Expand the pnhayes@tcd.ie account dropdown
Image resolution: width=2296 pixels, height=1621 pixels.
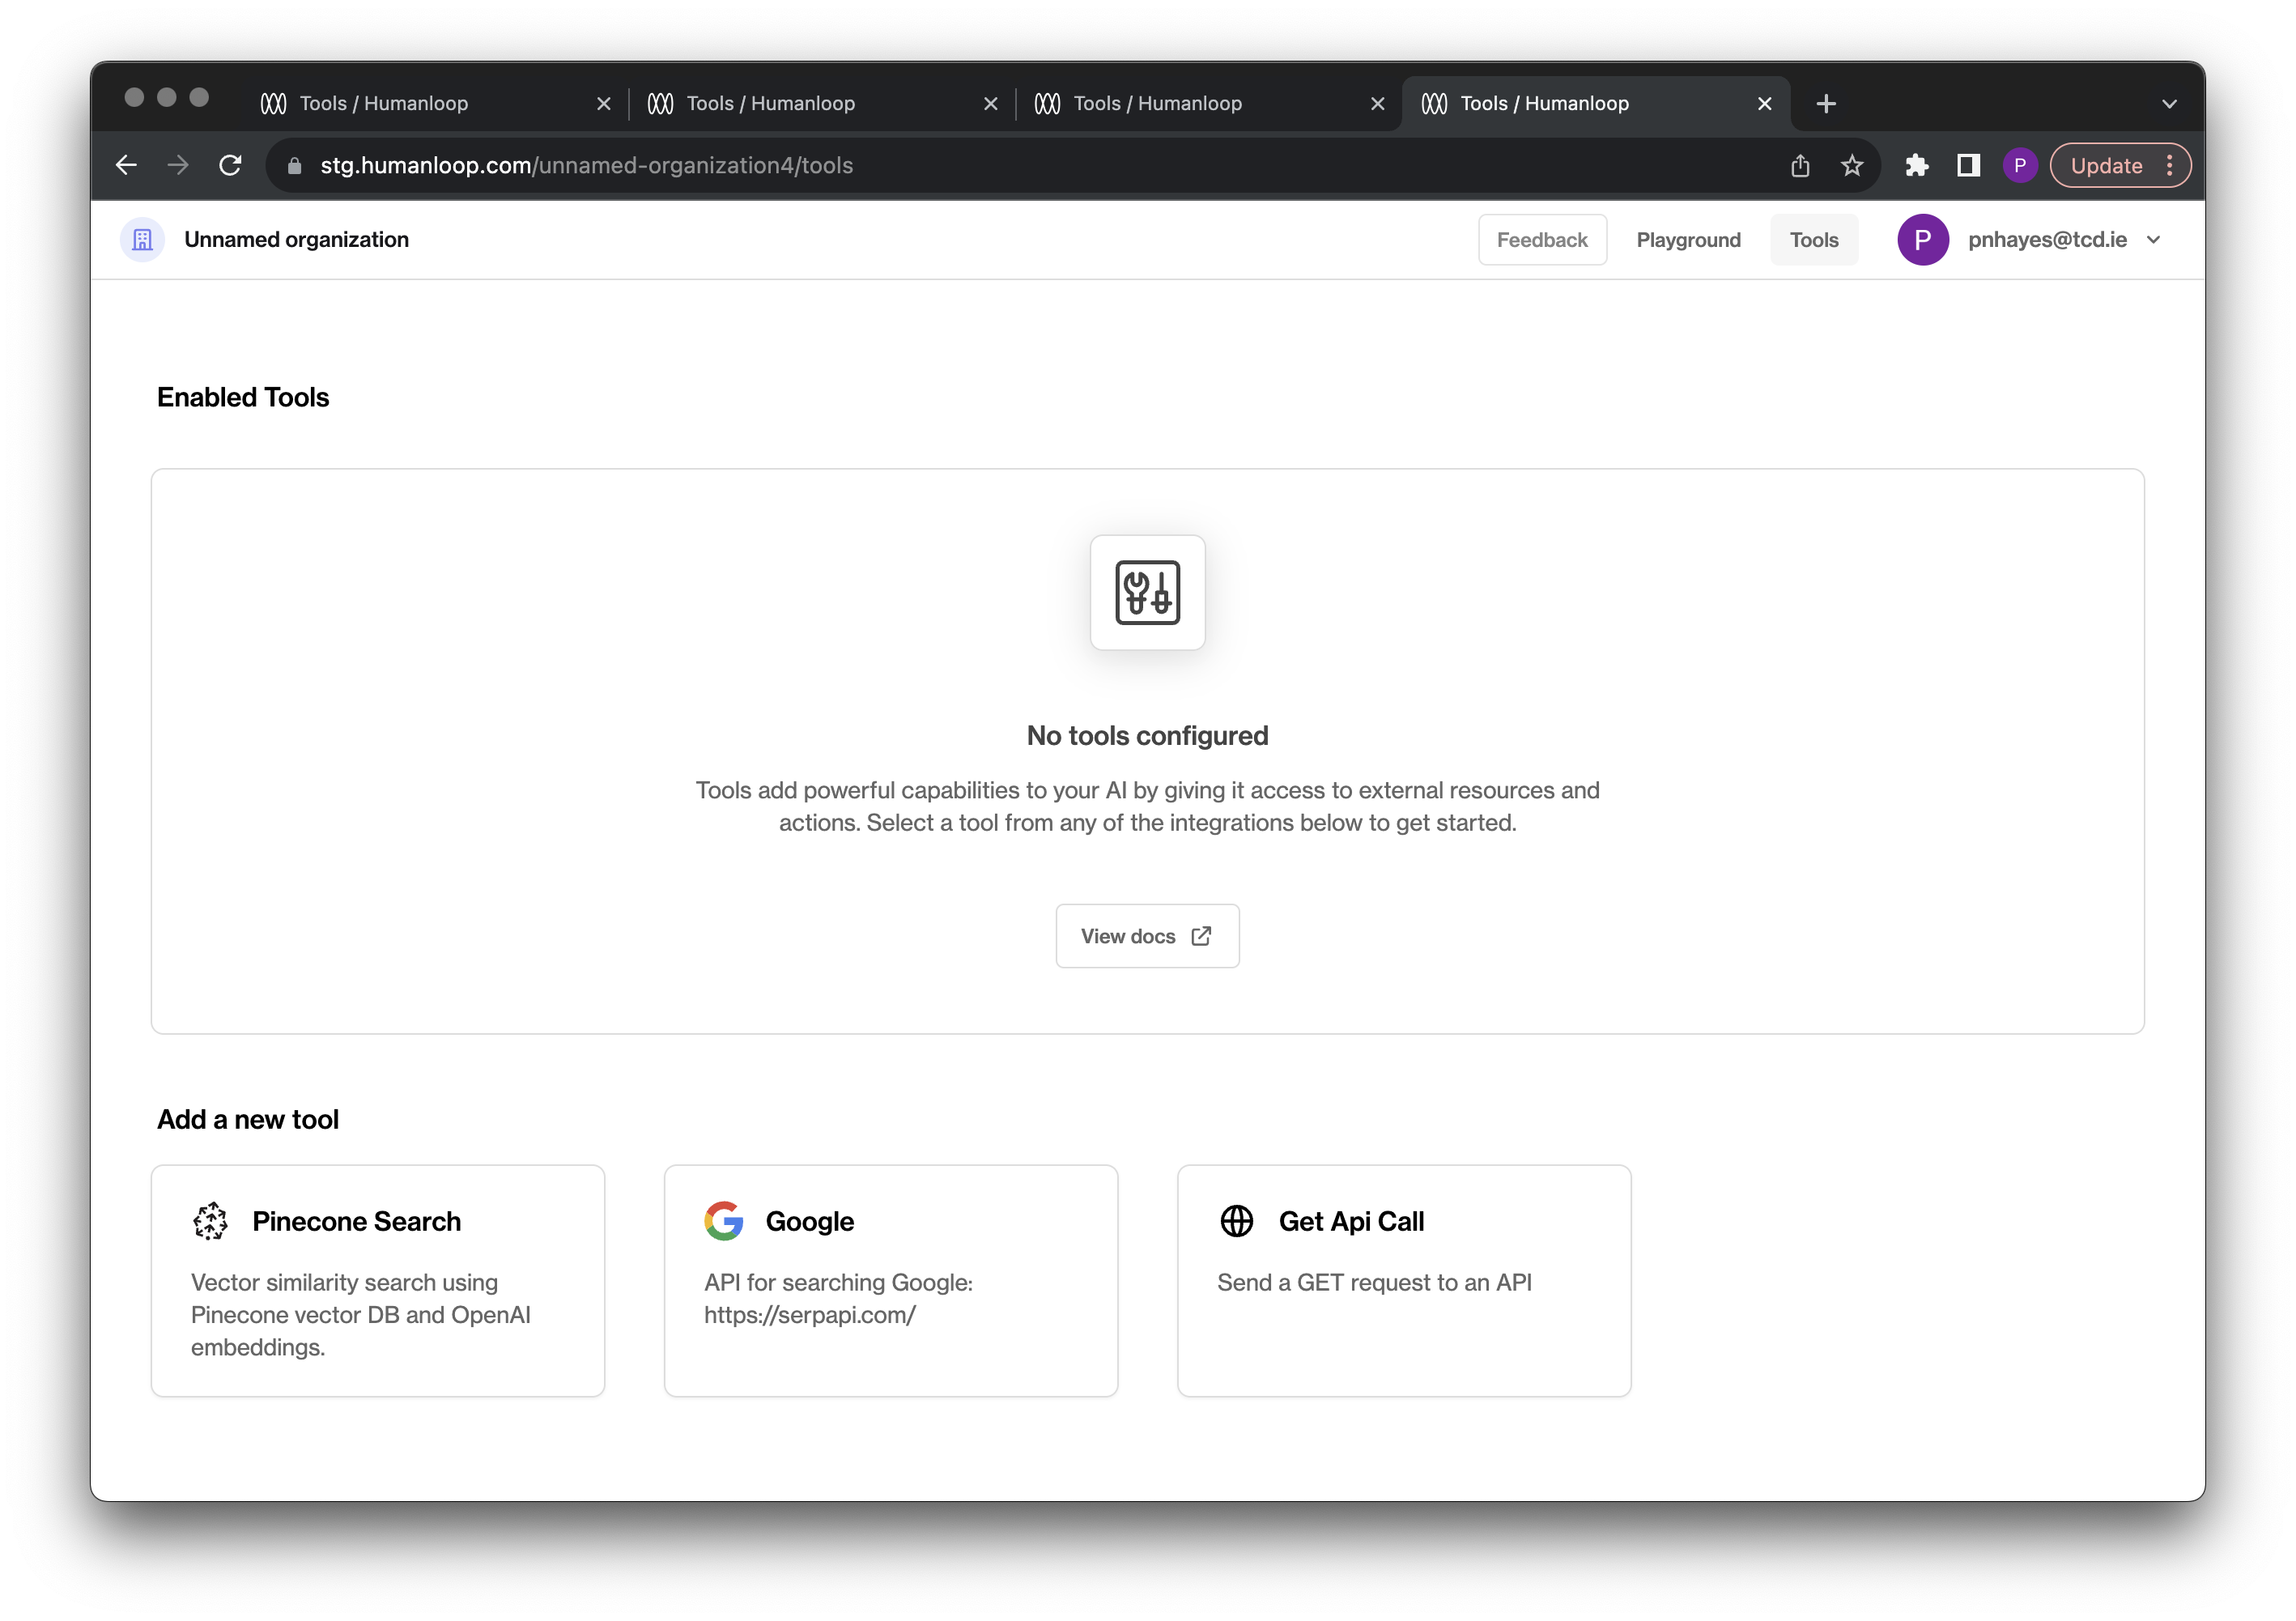(2154, 240)
